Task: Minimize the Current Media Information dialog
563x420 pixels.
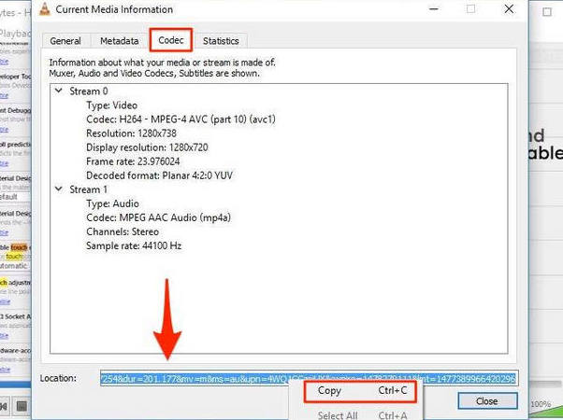Action: point(434,9)
